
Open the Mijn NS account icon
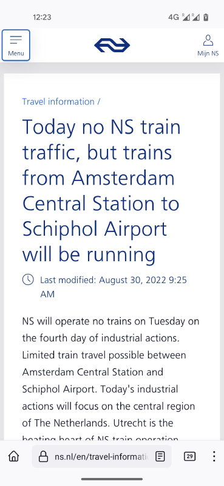pos(208,45)
